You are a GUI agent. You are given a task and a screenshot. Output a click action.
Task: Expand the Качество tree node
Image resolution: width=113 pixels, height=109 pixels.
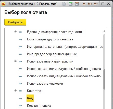tap(15, 91)
